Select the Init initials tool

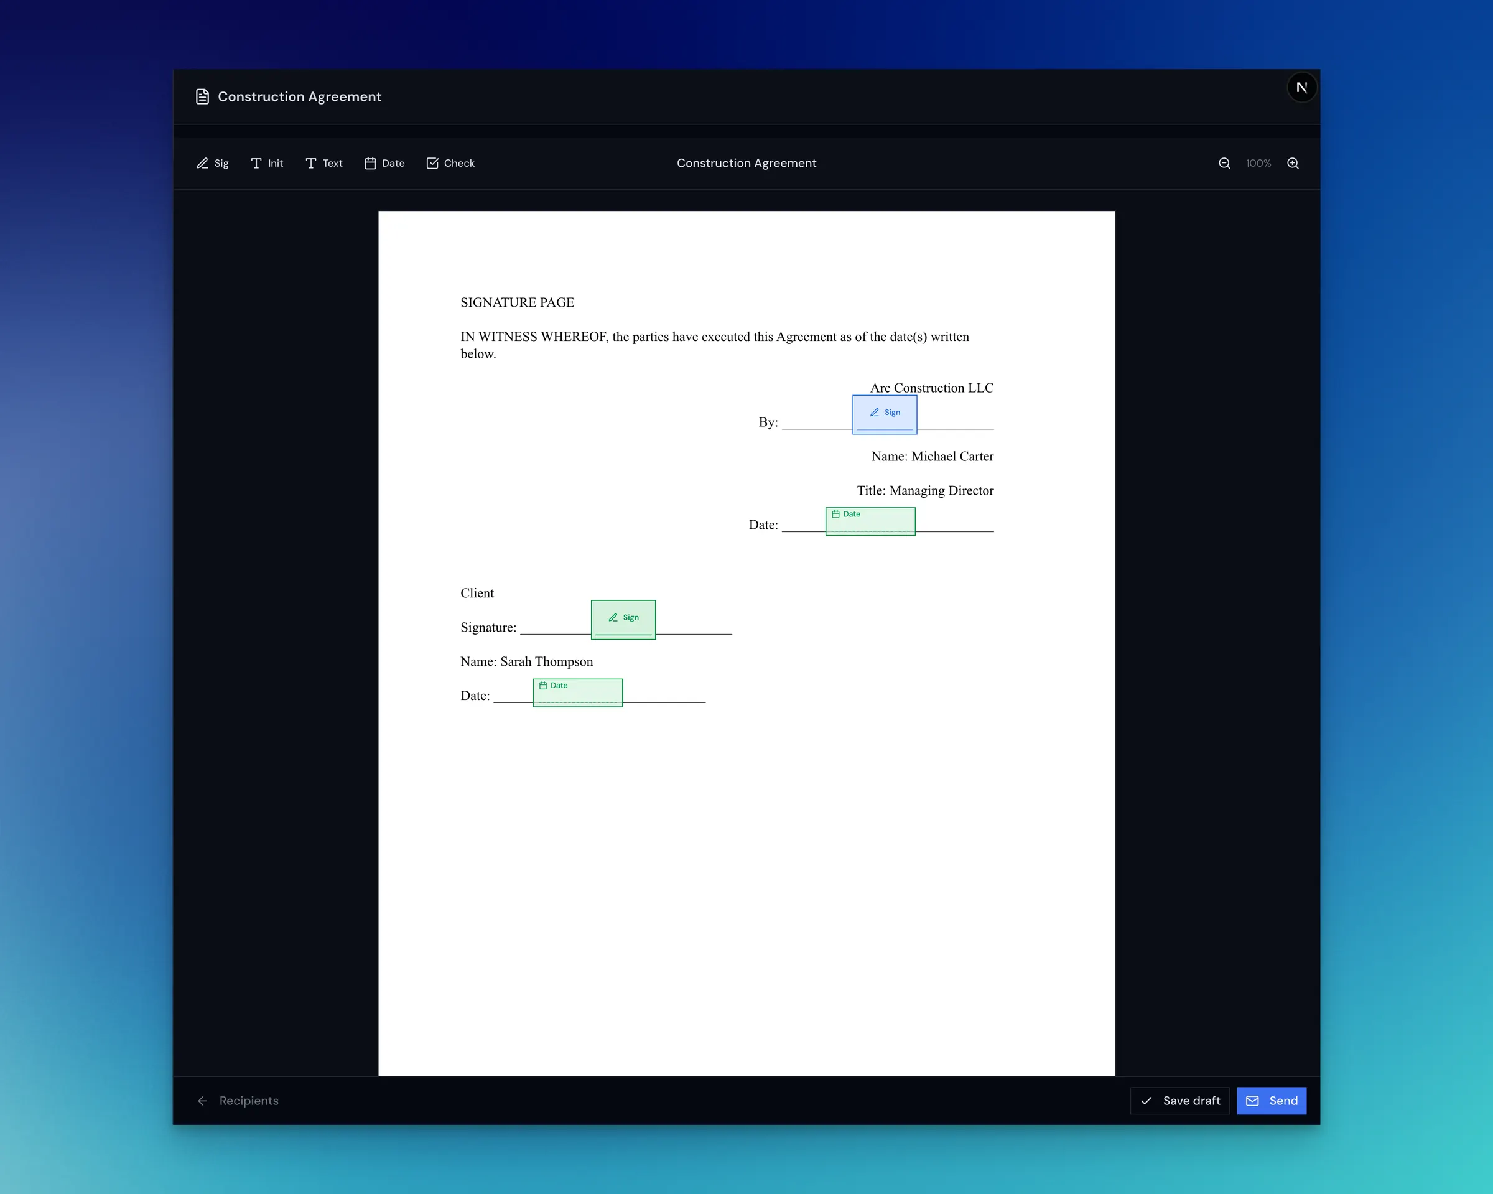click(x=267, y=164)
